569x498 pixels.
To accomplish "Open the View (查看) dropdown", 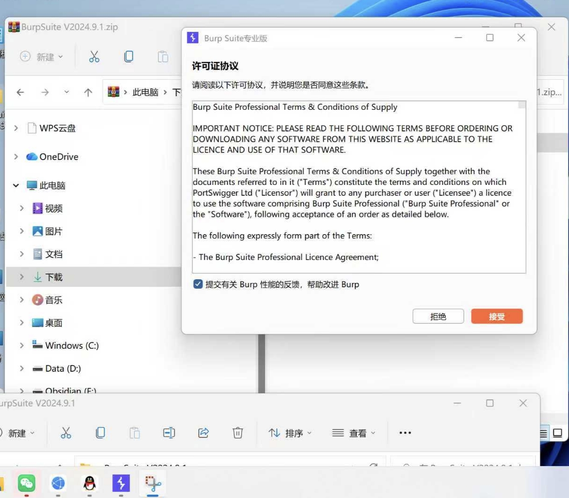I will 354,433.
